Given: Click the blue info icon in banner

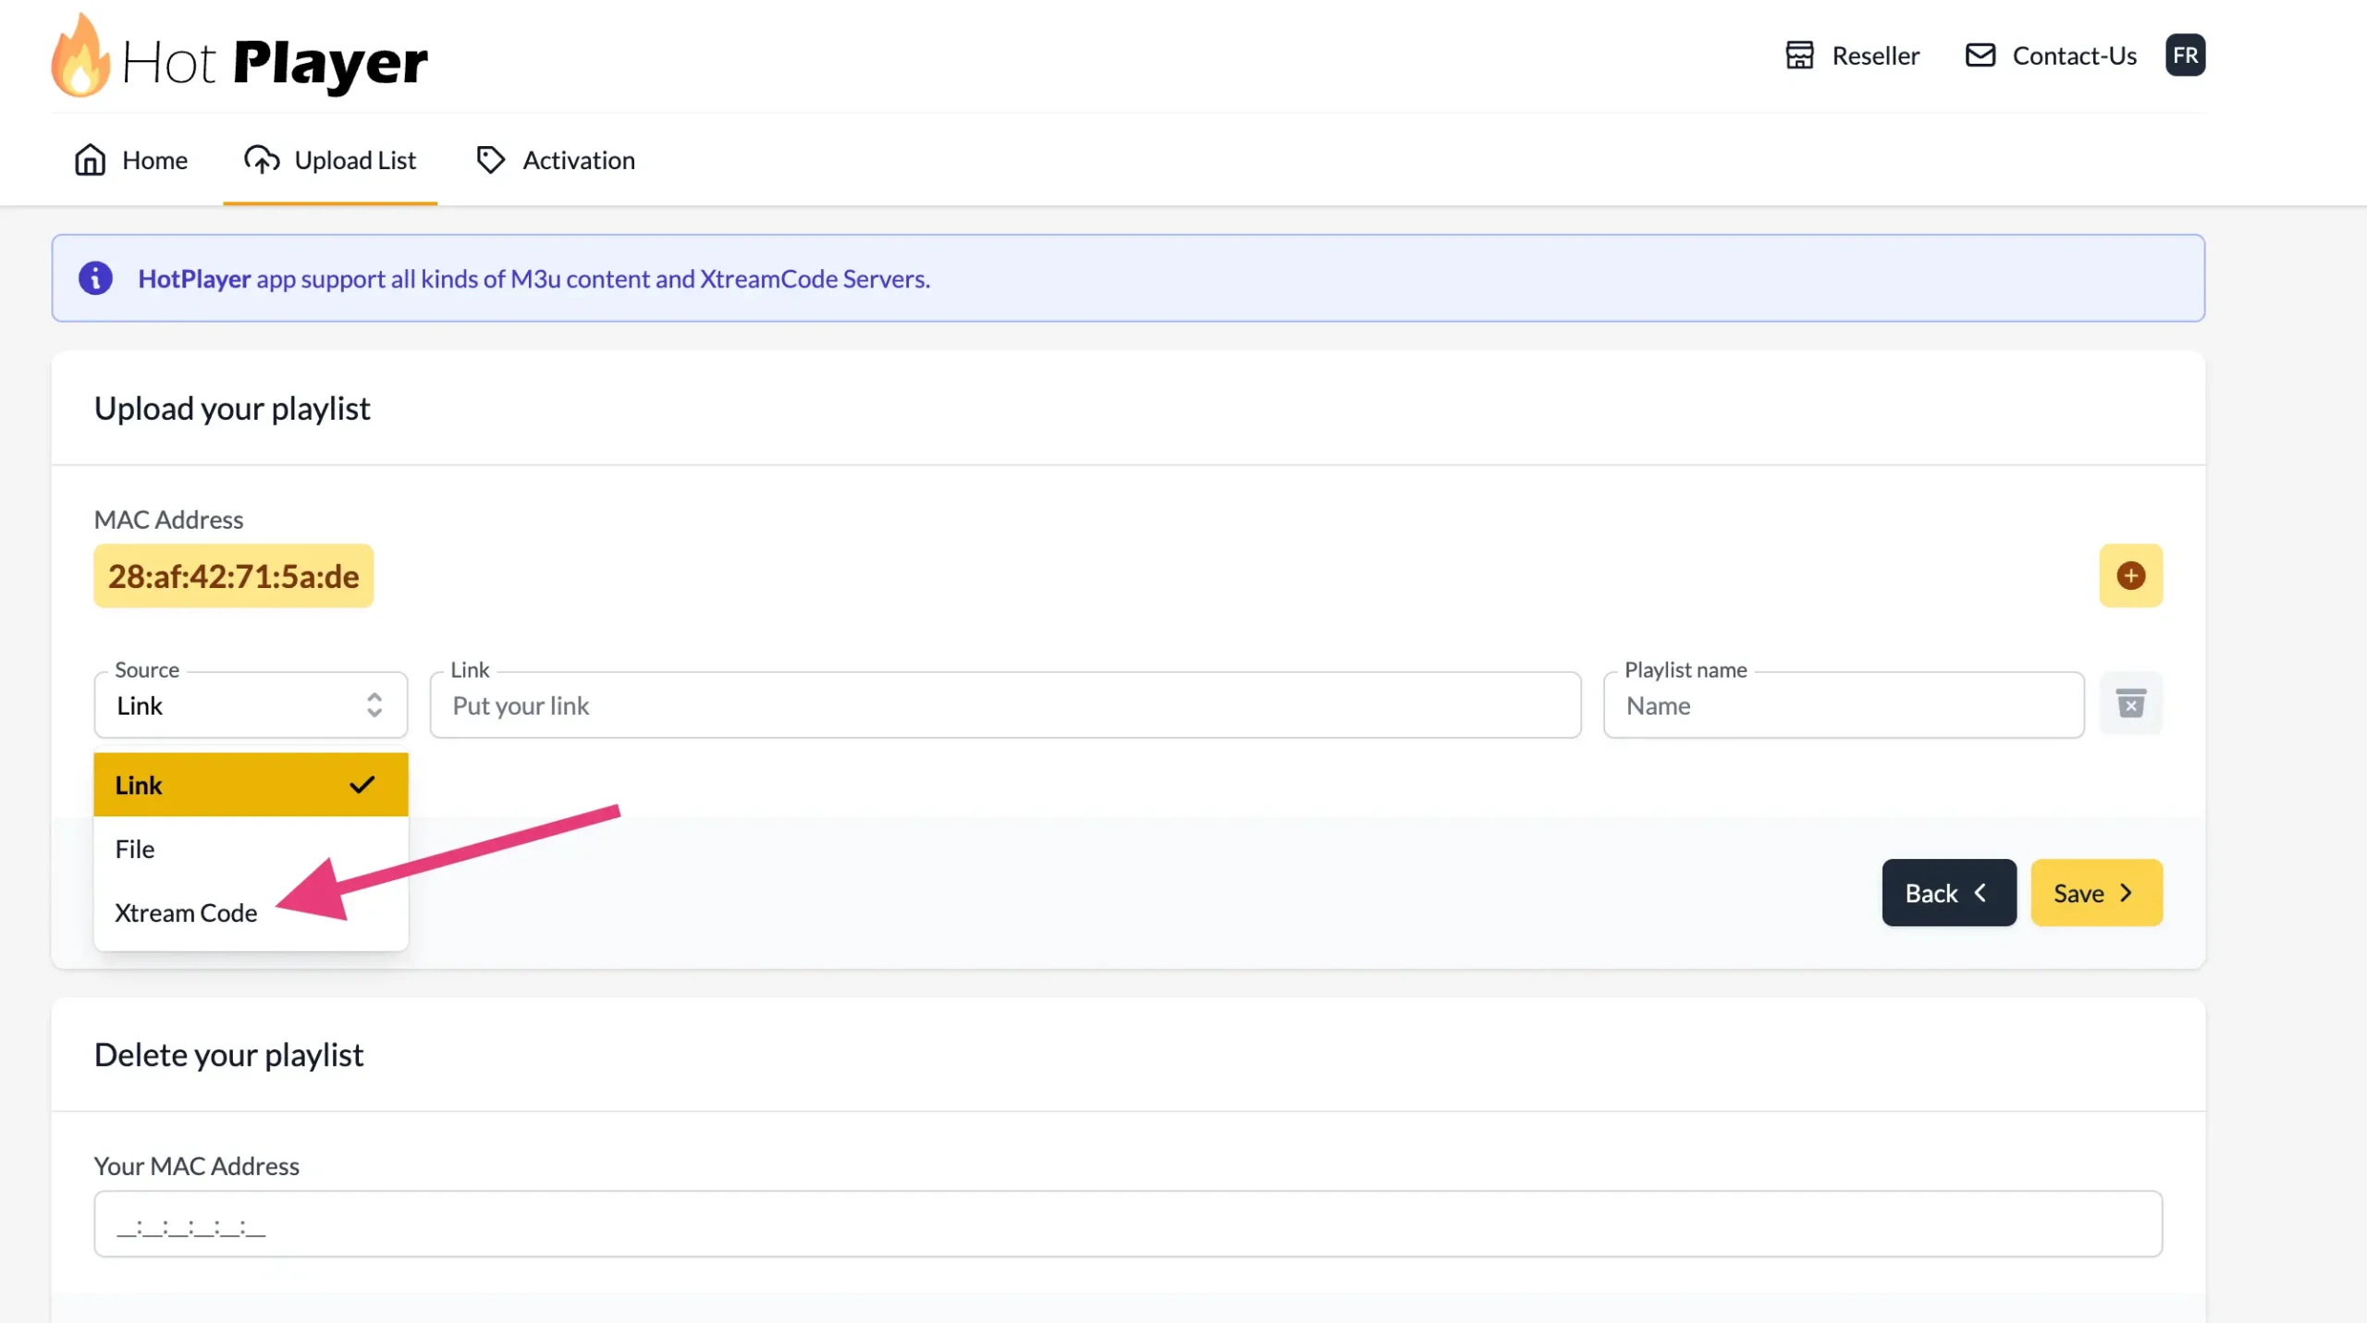Looking at the screenshot, I should click(x=95, y=278).
